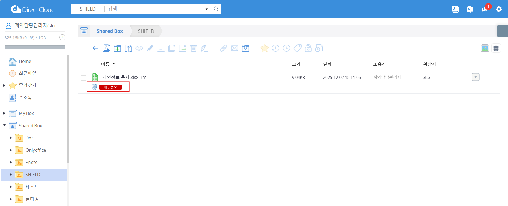Click the shared box breadcrumb root icon
Screen dimensions: 508x206
point(84,31)
